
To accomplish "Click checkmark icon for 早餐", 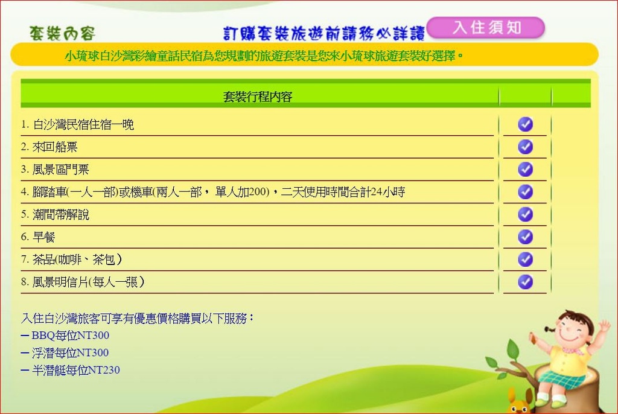I will click(525, 237).
